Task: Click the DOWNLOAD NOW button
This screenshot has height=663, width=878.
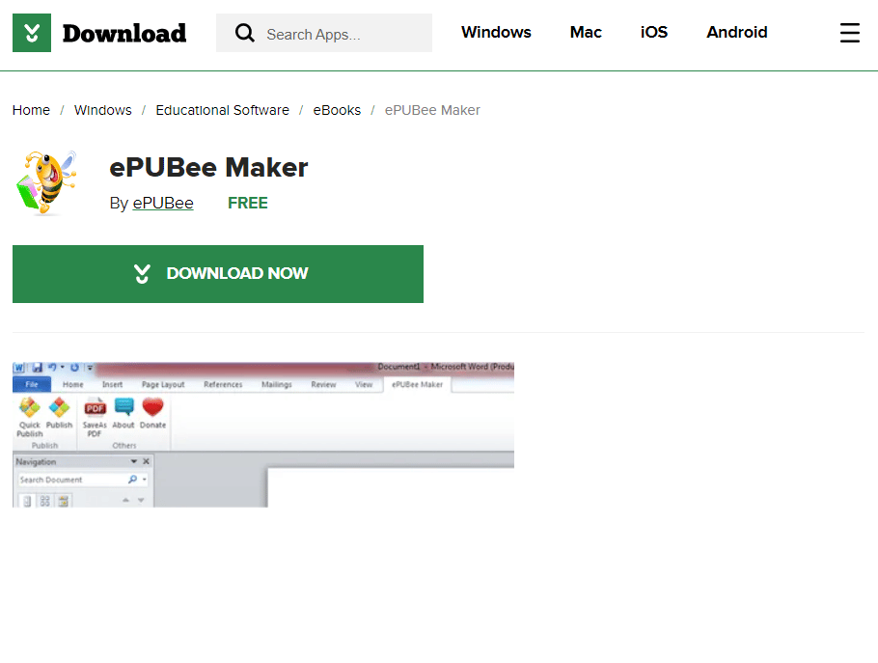Action: [x=218, y=274]
